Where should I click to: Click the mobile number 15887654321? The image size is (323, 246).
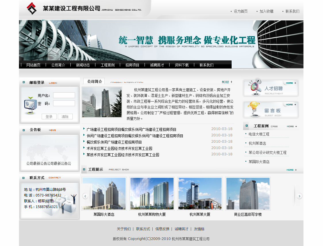pyautogui.click(x=47, y=207)
